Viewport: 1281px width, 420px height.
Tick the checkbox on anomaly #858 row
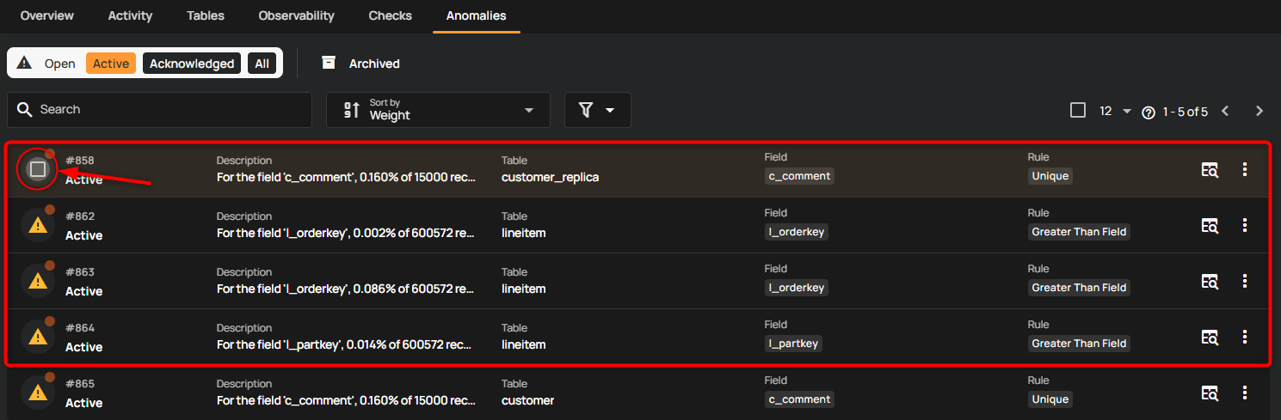(x=38, y=169)
